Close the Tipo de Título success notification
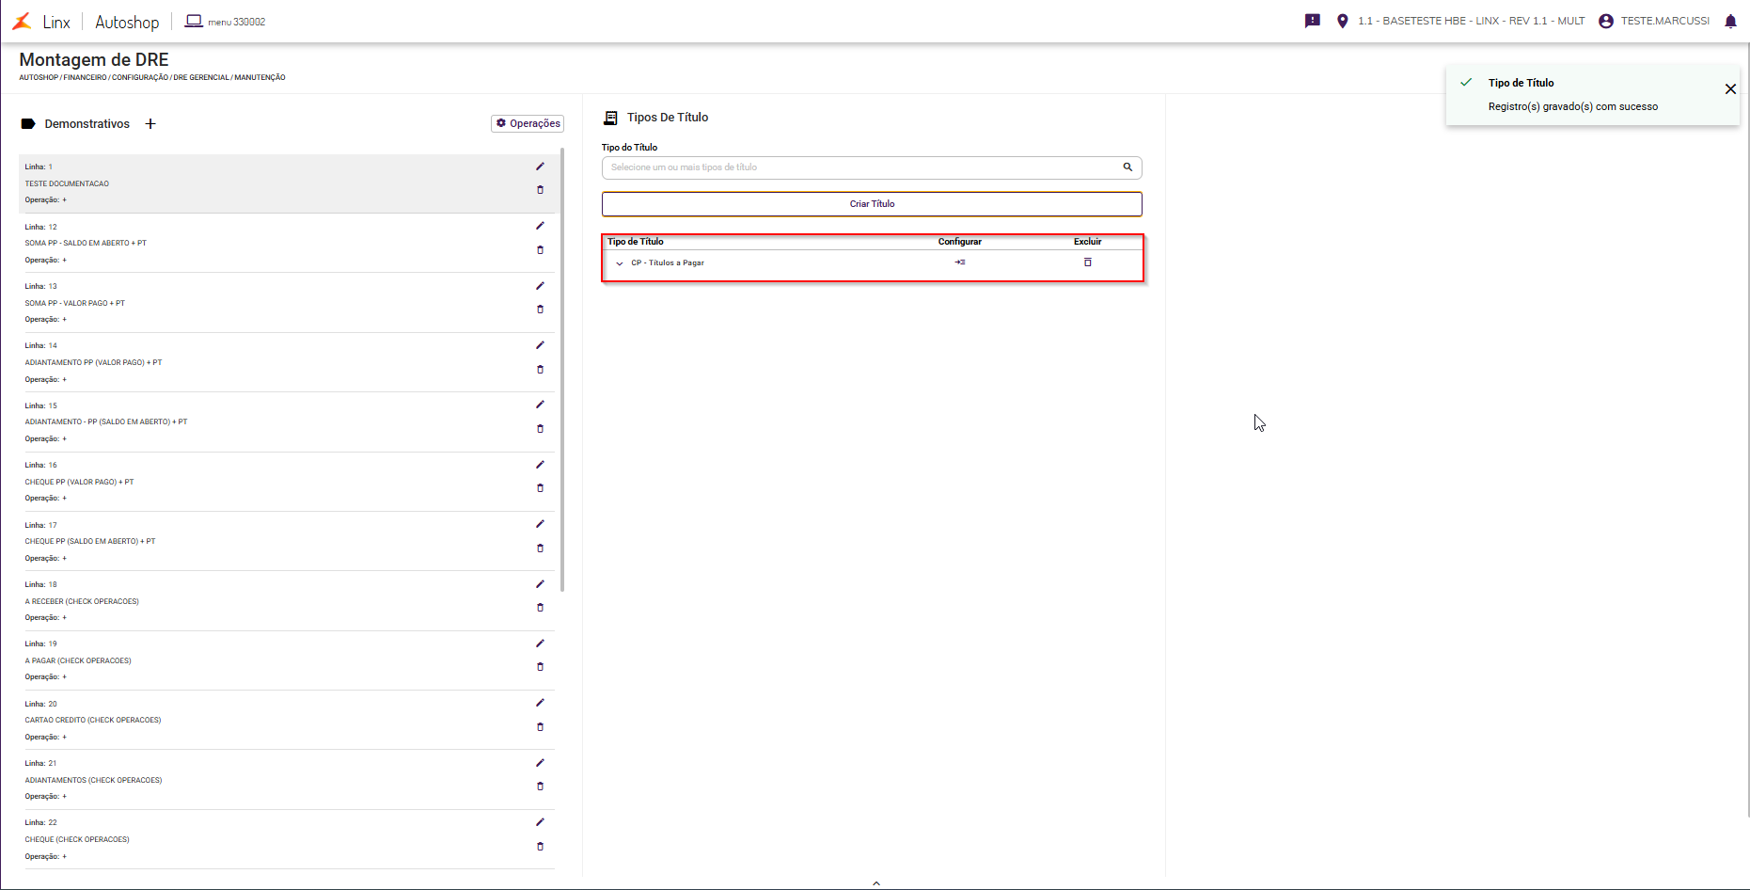 (x=1730, y=89)
